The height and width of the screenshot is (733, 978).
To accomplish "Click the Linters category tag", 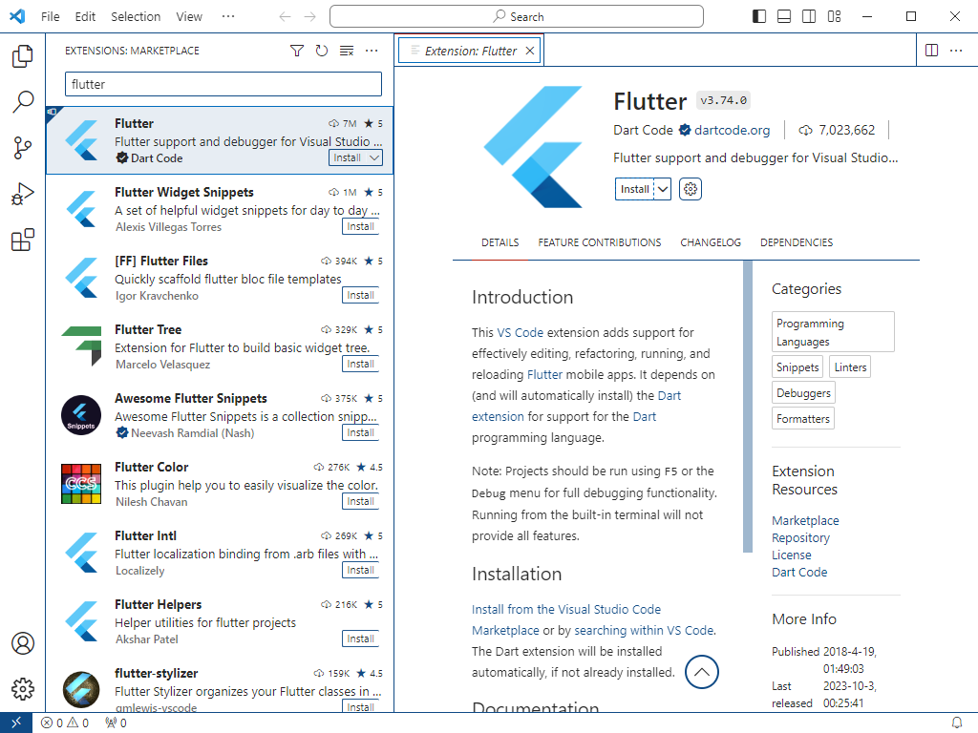I will 850,367.
